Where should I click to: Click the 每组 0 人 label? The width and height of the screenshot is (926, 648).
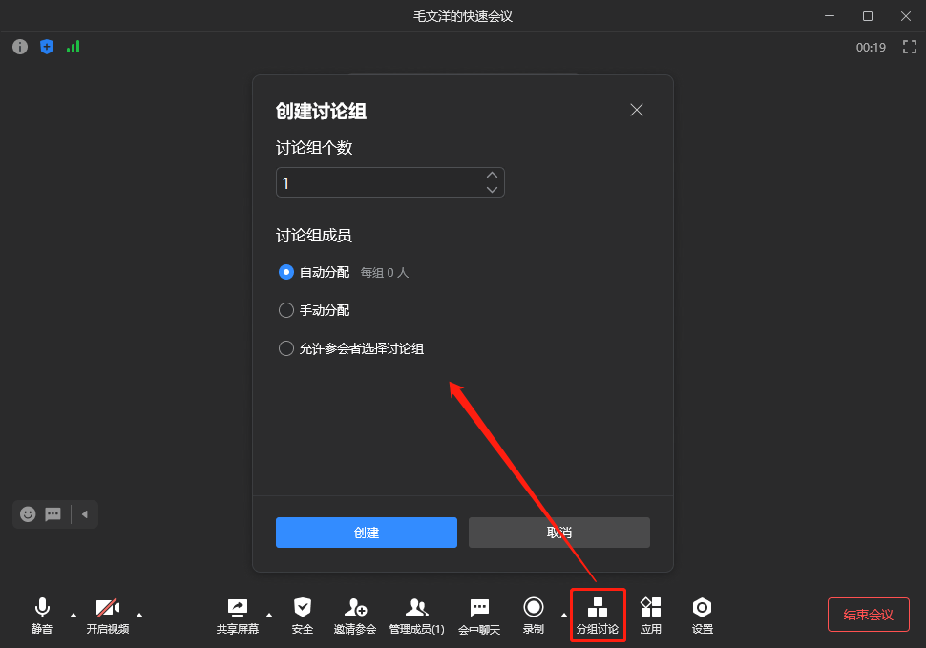(385, 273)
